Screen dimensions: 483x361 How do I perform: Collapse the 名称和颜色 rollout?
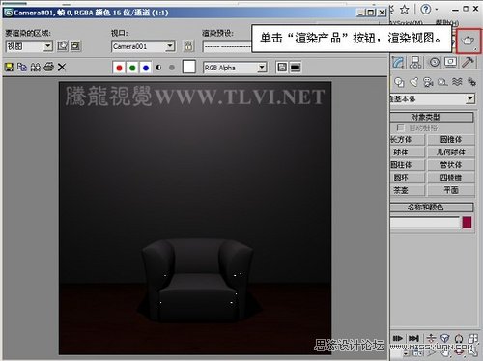(x=432, y=207)
